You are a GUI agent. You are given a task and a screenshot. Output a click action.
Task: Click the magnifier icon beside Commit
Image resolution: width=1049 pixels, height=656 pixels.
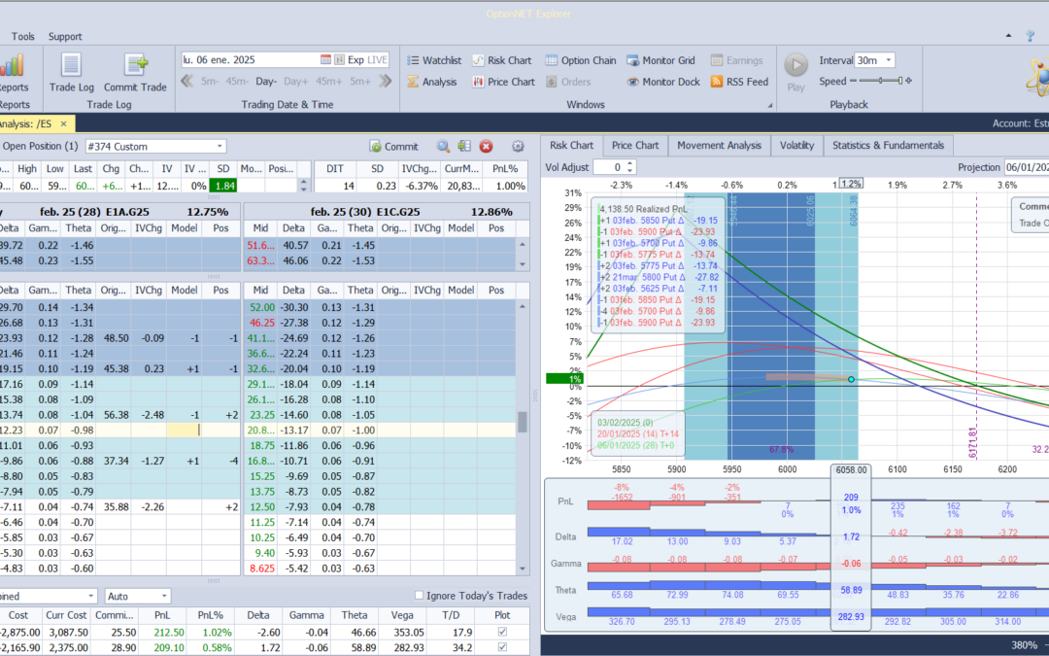(443, 147)
